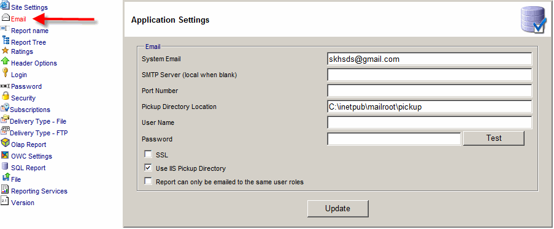Click the Test button
The image size is (554, 229).
click(494, 138)
